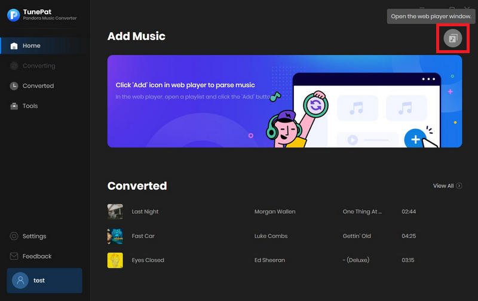Click the Converted clock icon
The height and width of the screenshot is (301, 478).
pos(14,86)
